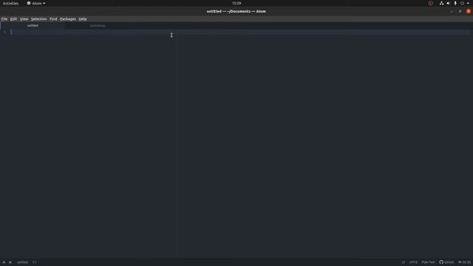Viewport: 473px width, 266px height.
Task: Open the Find menu
Action: [x=53, y=19]
